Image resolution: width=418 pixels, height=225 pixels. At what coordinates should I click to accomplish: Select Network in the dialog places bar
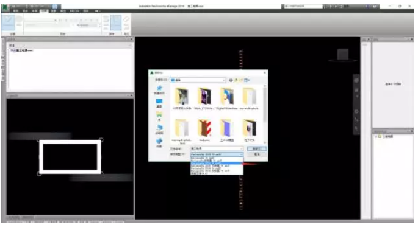tap(159, 142)
